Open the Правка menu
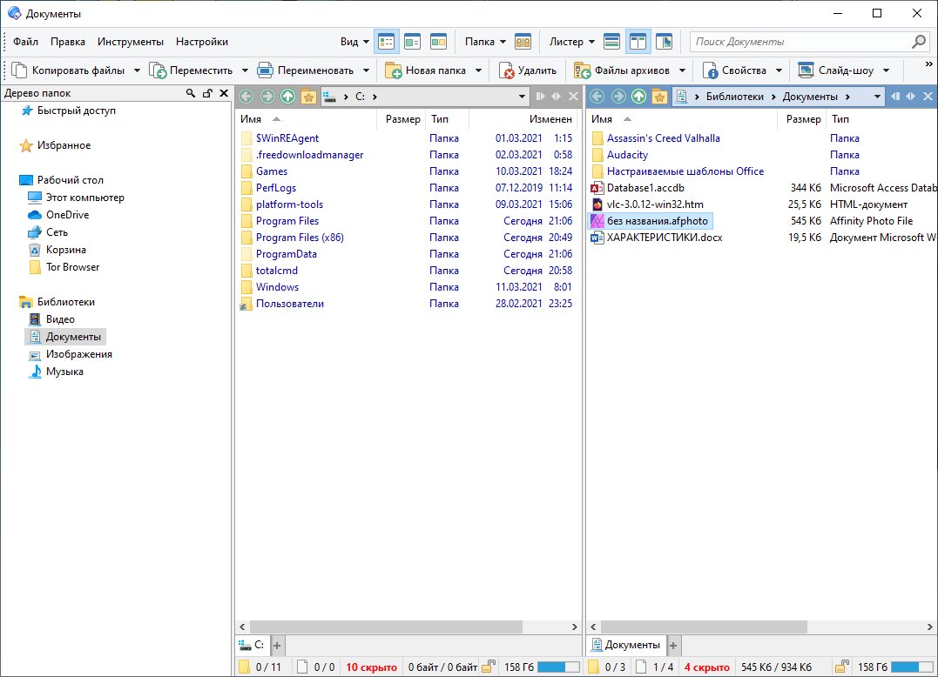This screenshot has height=677, width=938. [x=68, y=42]
